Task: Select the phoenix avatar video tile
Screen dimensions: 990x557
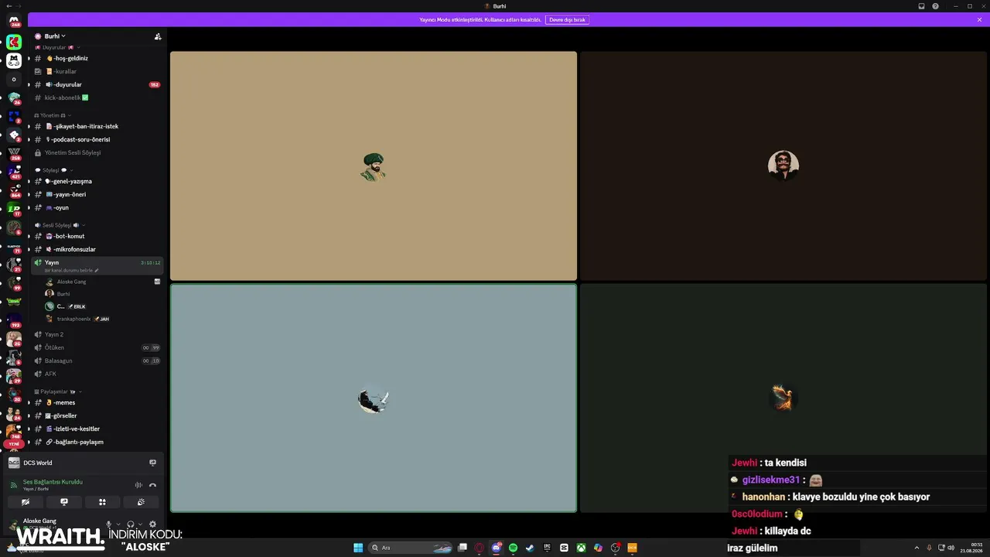Action: coord(783,398)
